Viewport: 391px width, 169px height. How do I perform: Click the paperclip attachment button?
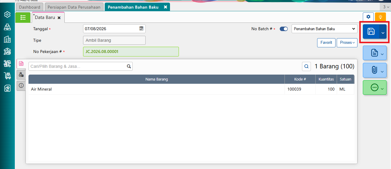coord(374,70)
